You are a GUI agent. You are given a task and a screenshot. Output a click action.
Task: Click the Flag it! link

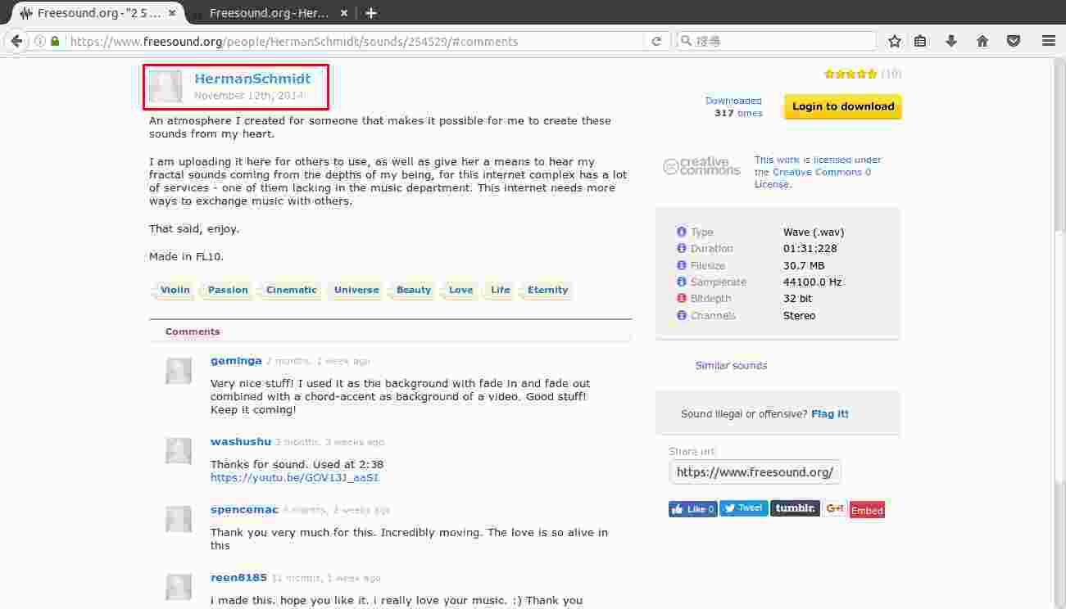coord(829,414)
